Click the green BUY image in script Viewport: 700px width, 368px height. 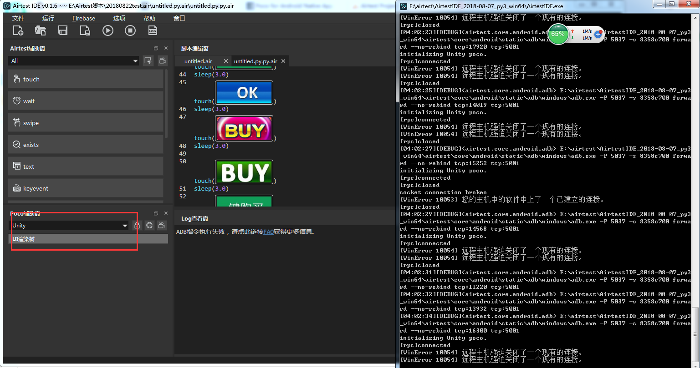point(244,172)
